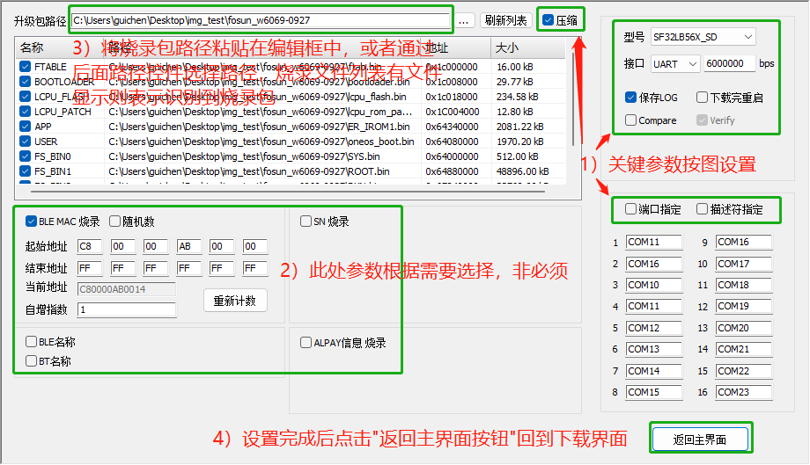Open the 型号 SF32LB56X_SD dropdown

702,37
